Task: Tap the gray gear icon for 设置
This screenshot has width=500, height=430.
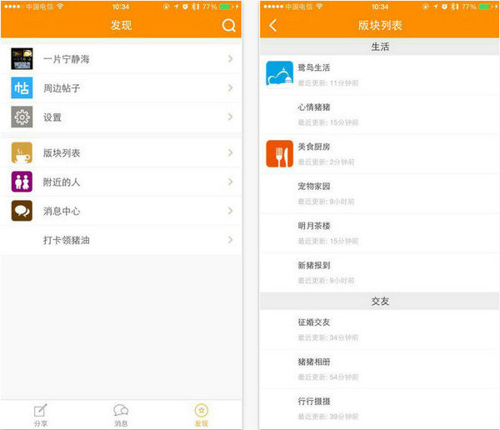Action: coord(22,117)
